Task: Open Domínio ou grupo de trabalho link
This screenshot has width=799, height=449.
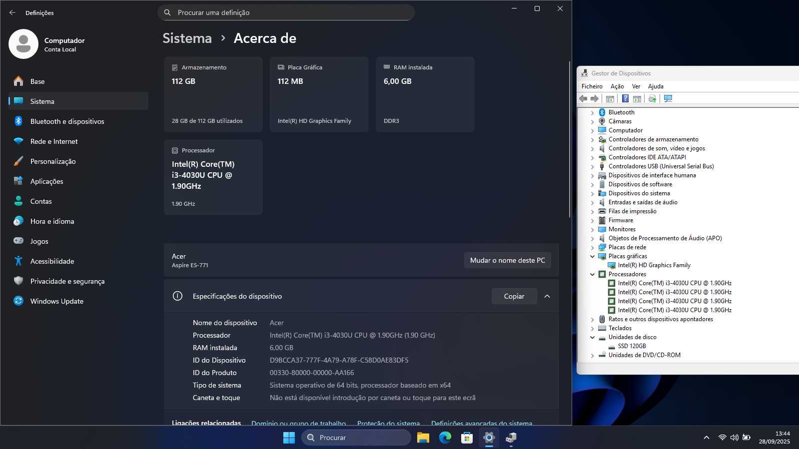Action: tap(298, 423)
